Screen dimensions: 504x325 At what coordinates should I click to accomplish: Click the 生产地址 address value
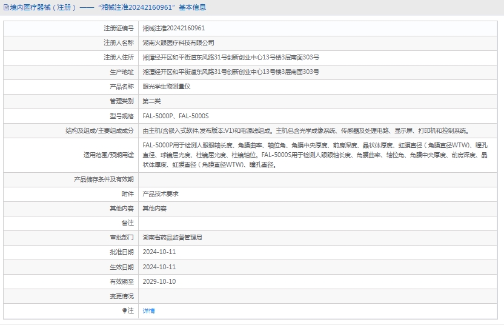230,72
